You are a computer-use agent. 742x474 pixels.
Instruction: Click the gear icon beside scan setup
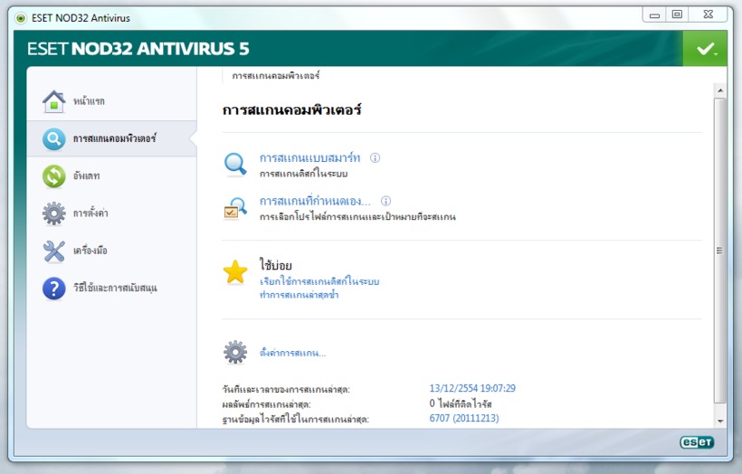(235, 353)
